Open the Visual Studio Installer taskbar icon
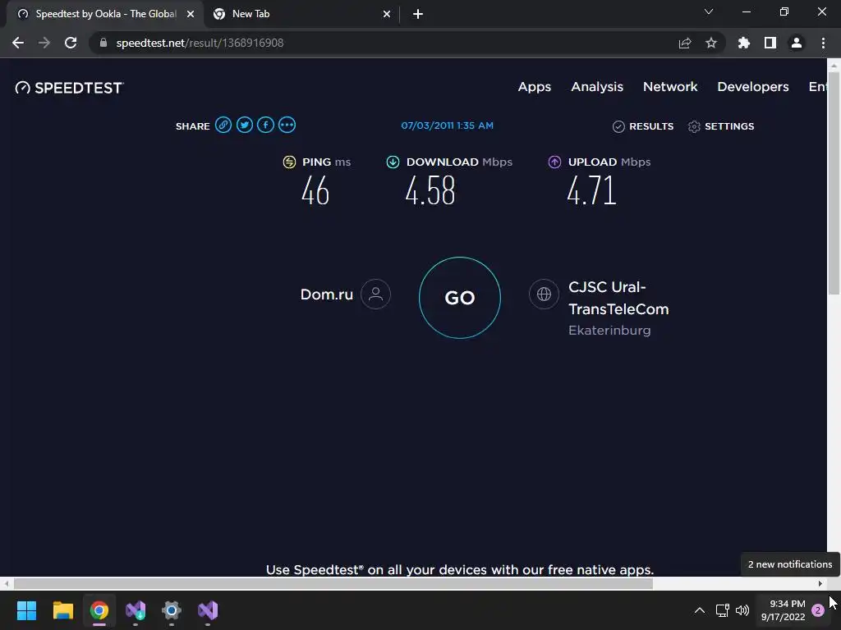841x630 pixels. (x=136, y=610)
